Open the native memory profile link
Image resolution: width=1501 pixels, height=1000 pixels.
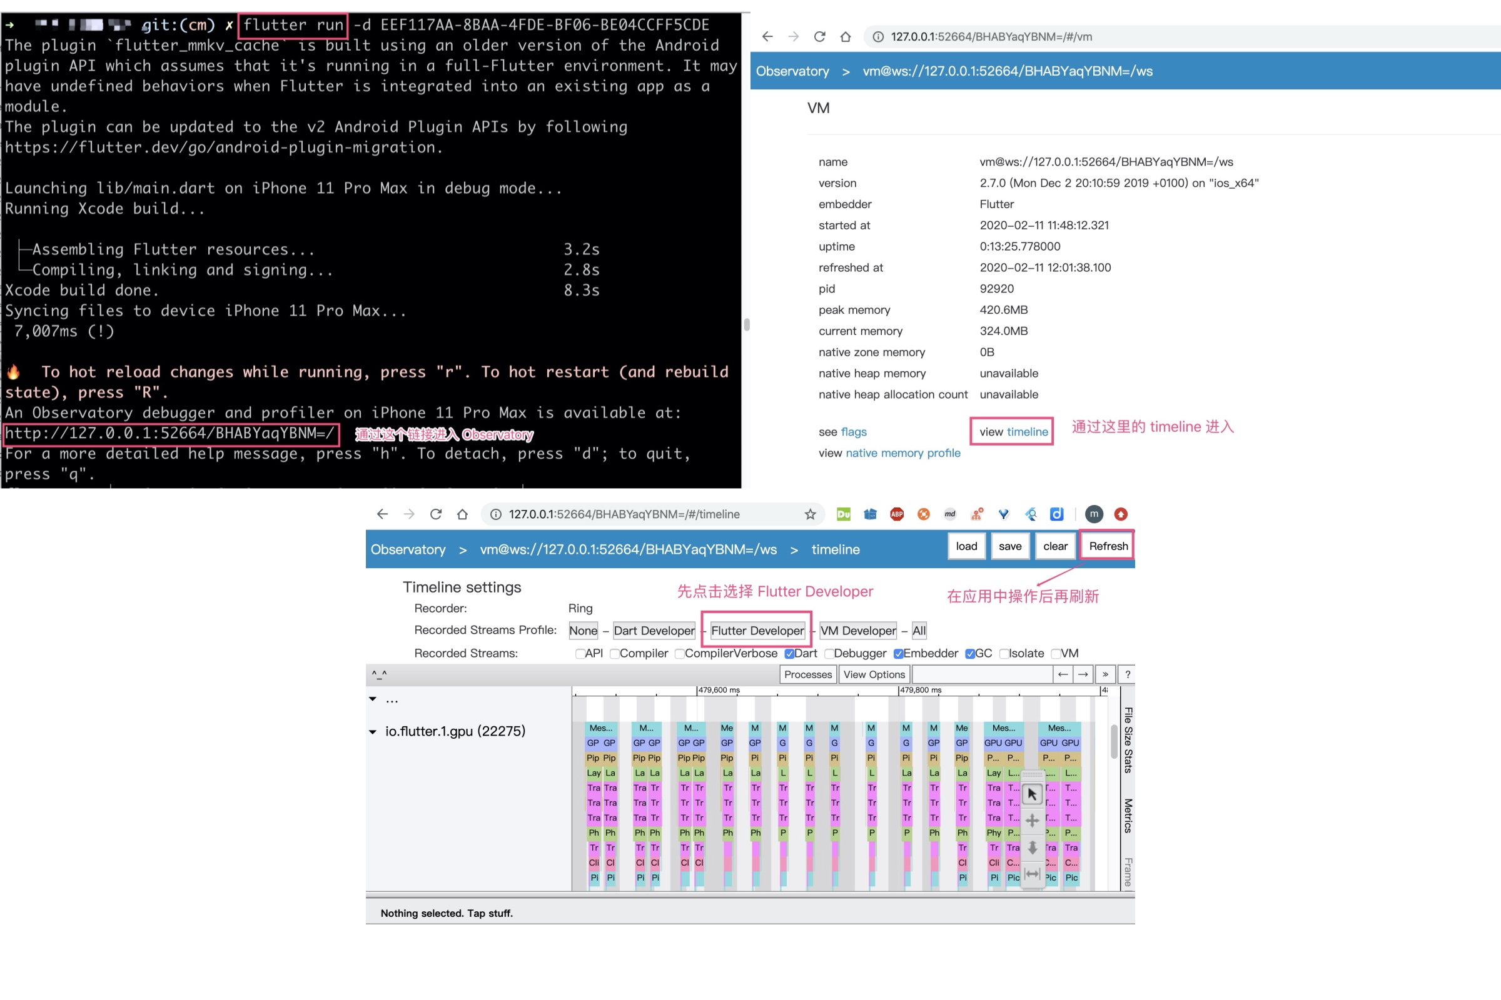[902, 452]
